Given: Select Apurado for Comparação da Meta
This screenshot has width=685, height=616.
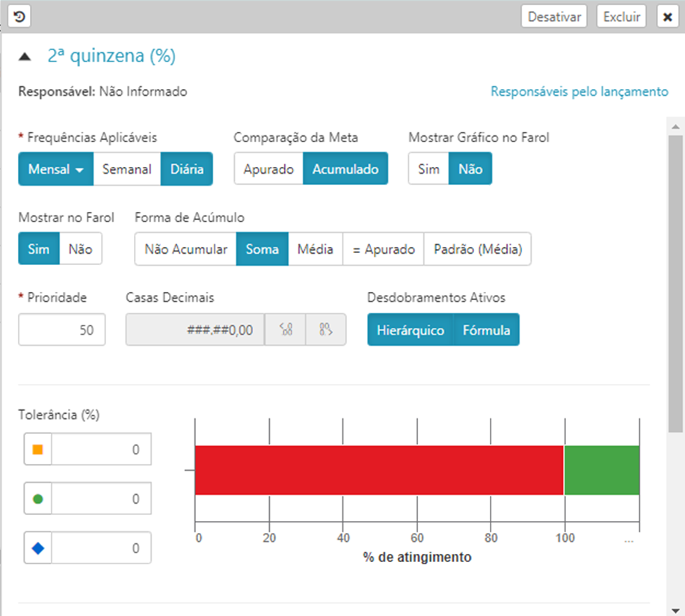Looking at the screenshot, I should (x=268, y=168).
